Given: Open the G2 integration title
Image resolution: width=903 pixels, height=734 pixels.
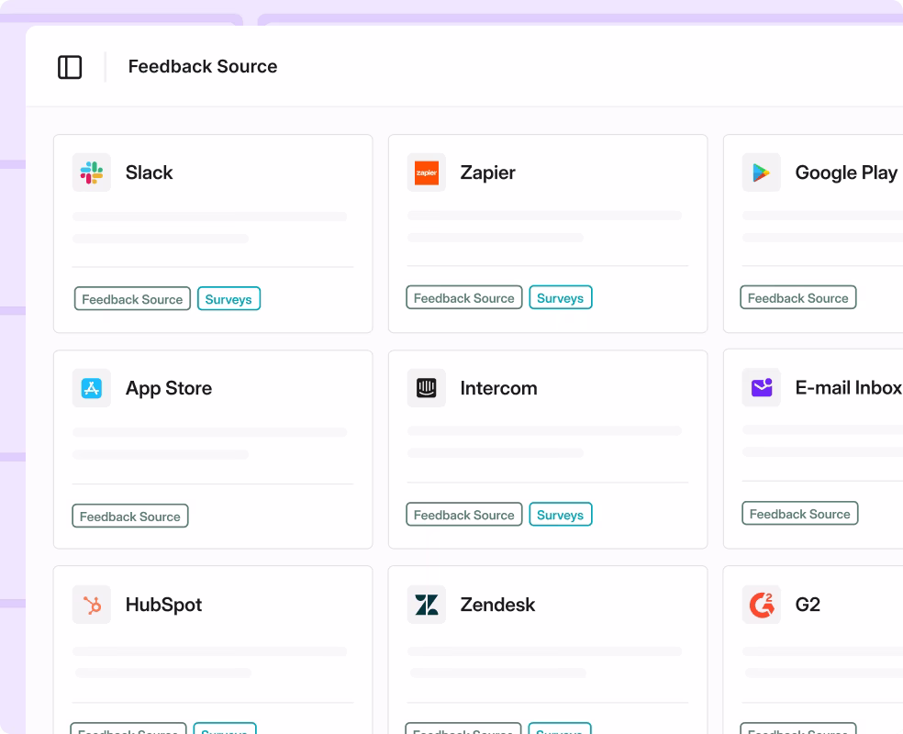Looking at the screenshot, I should pyautogui.click(x=808, y=605).
